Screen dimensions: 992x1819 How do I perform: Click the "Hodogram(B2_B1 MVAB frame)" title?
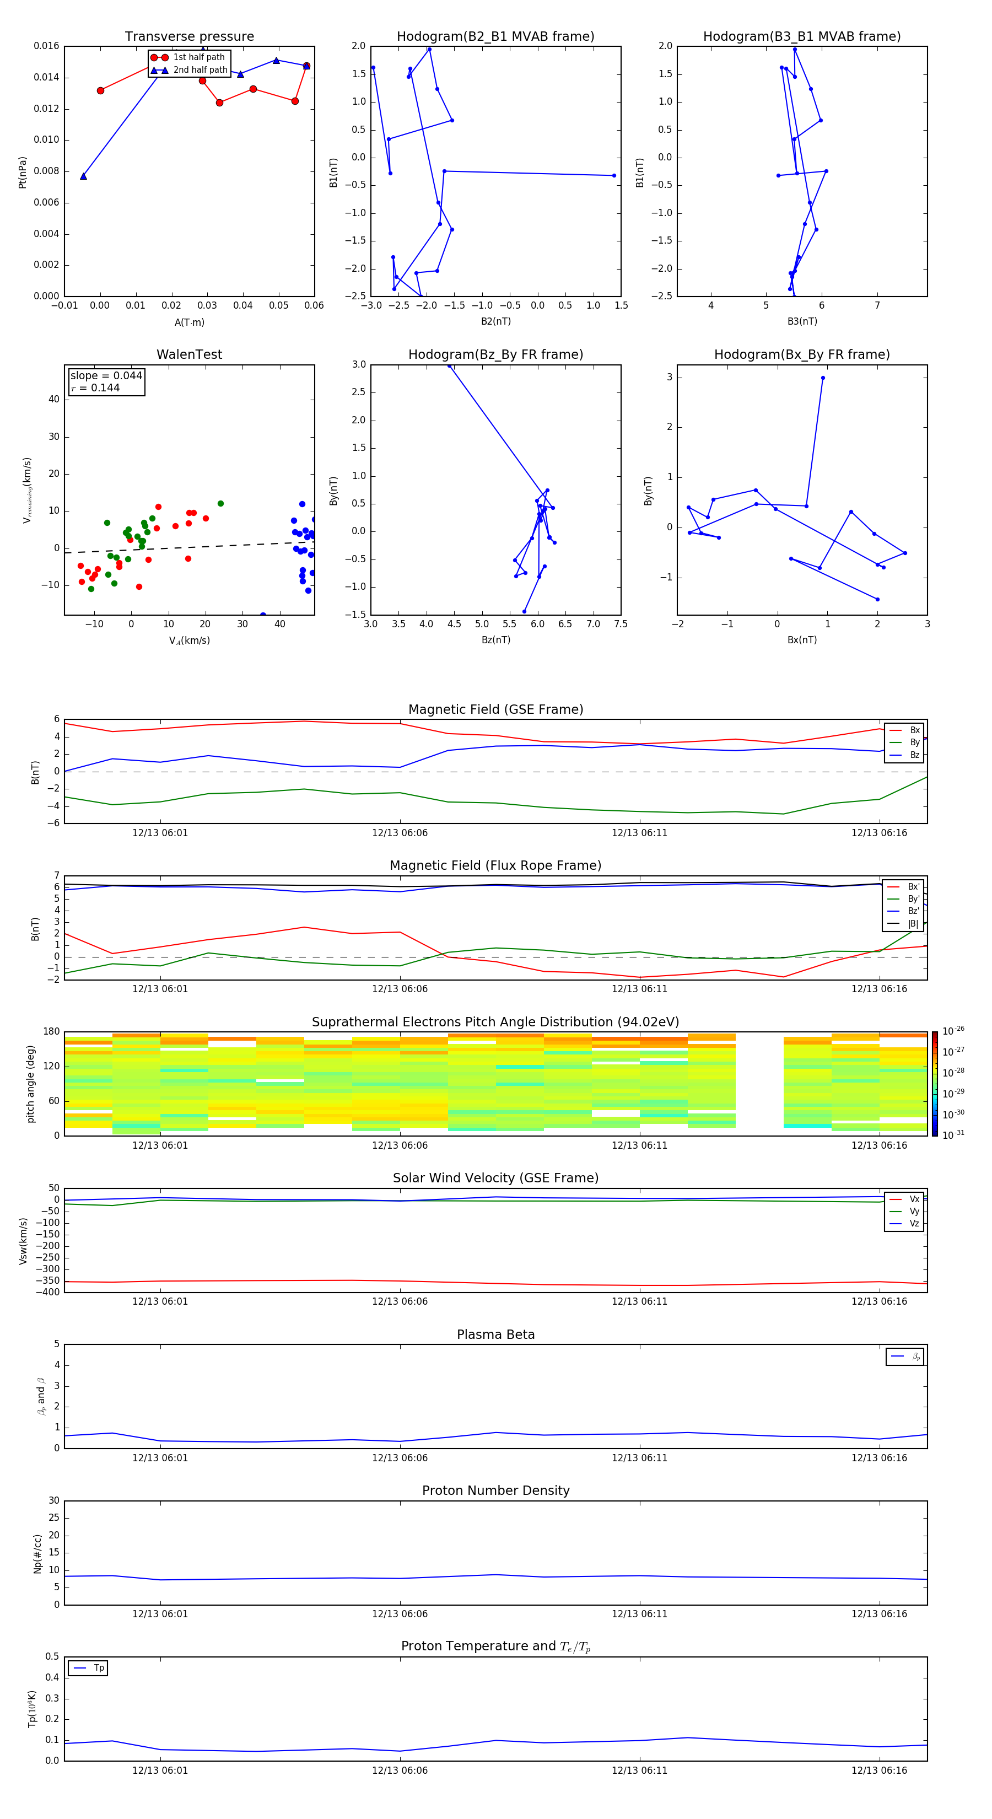click(x=495, y=37)
